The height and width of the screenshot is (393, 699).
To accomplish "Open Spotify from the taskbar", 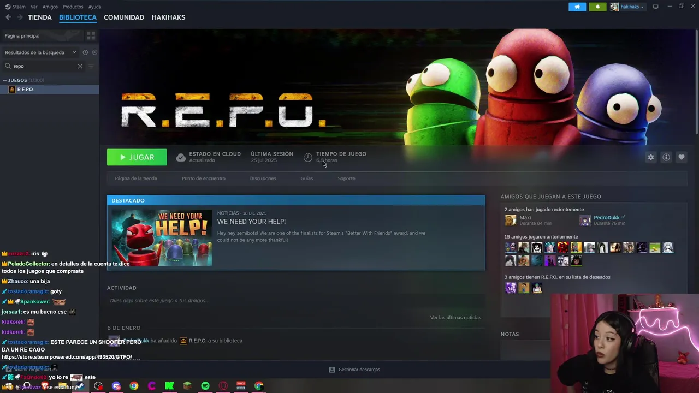I will click(205, 386).
